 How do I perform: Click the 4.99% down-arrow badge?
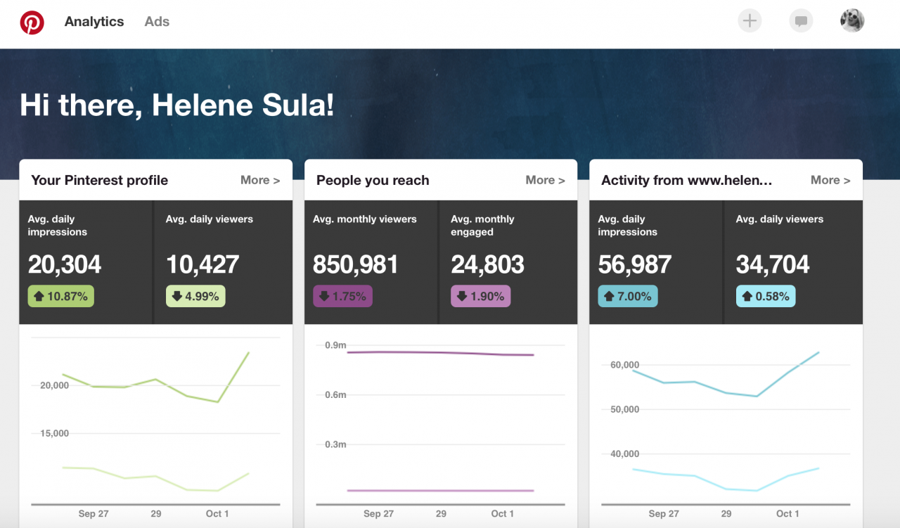coord(195,296)
